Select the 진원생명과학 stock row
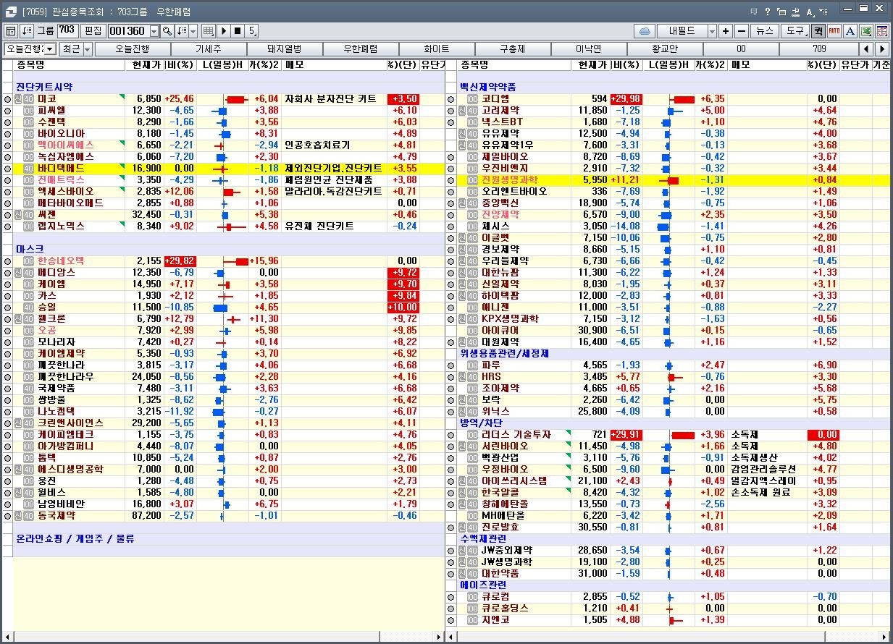 coord(668,180)
